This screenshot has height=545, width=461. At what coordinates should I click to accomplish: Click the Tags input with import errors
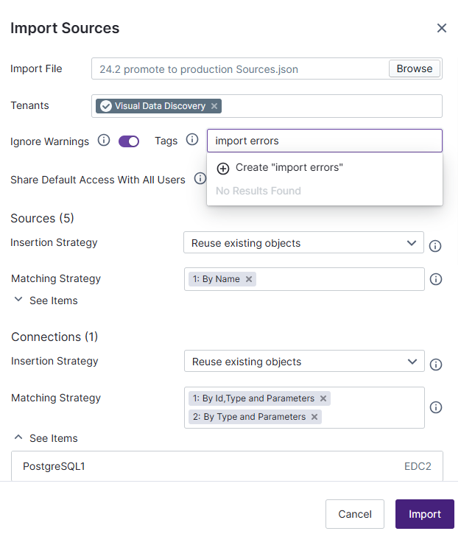tap(324, 141)
